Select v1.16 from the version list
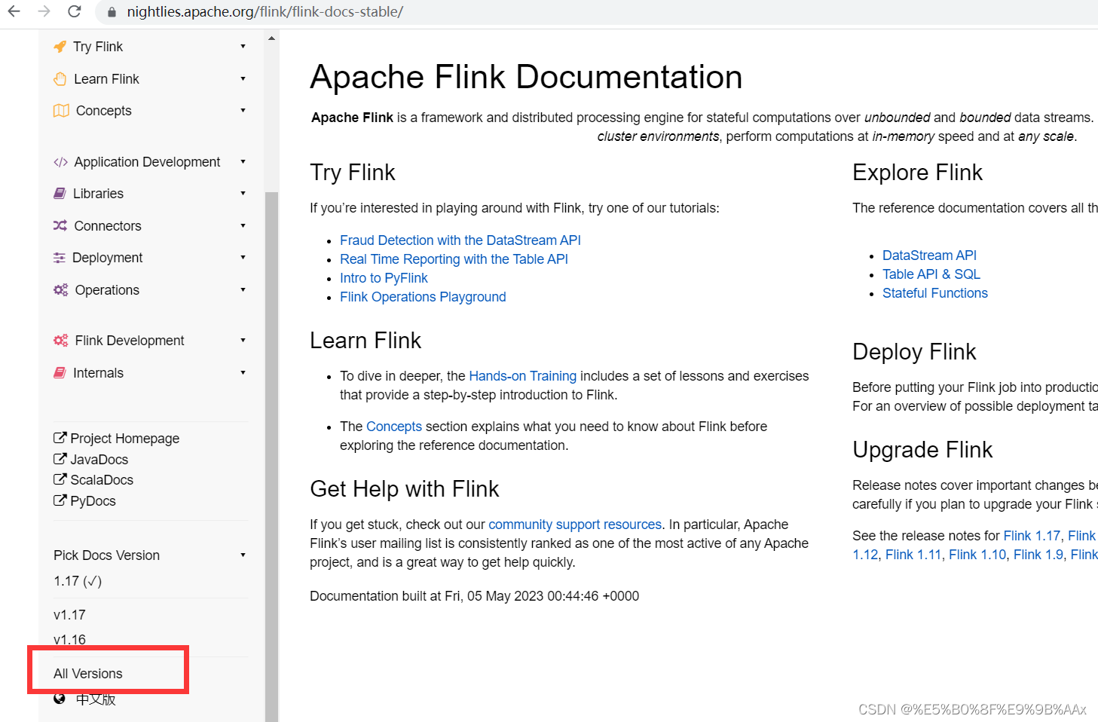The image size is (1098, 722). coord(69,639)
